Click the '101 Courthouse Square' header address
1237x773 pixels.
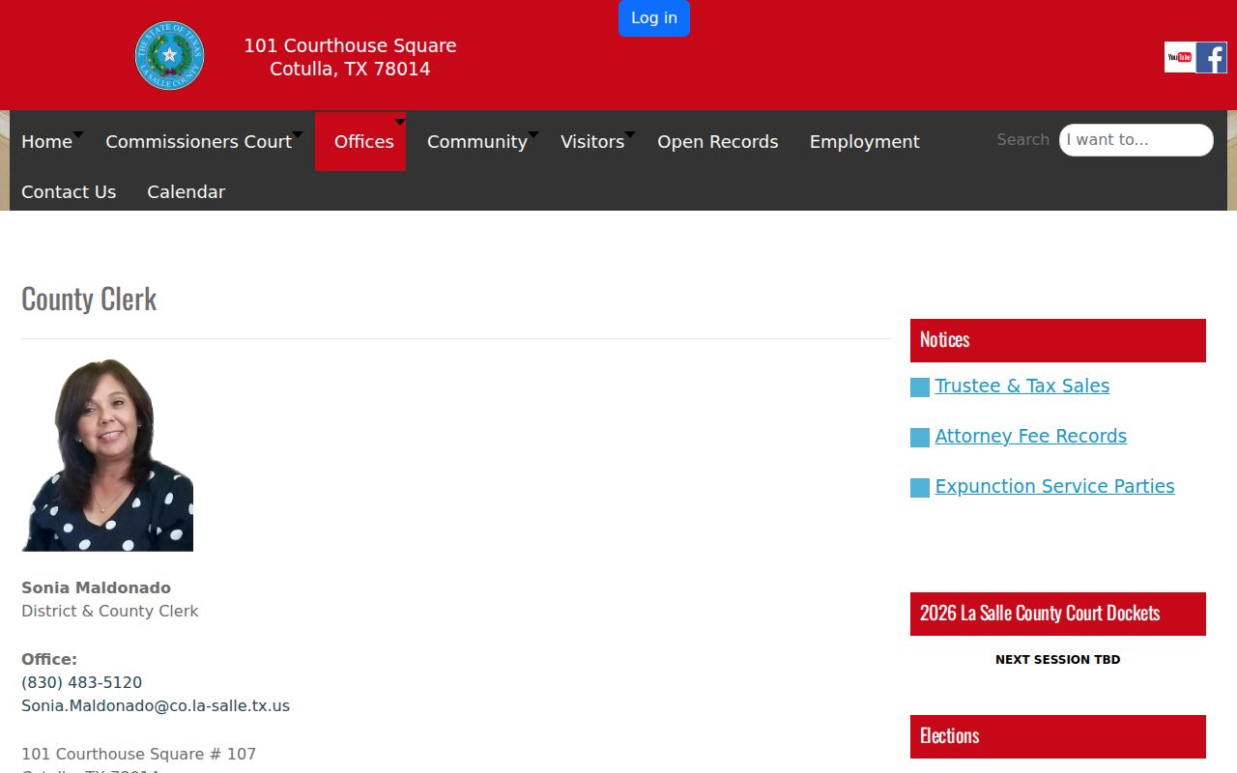(x=350, y=45)
